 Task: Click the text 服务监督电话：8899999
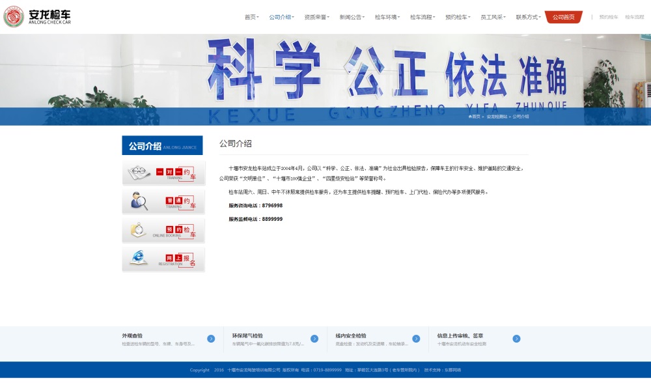pos(255,220)
